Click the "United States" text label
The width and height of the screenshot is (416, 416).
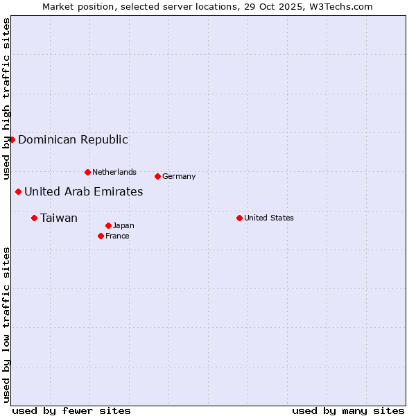269,218
